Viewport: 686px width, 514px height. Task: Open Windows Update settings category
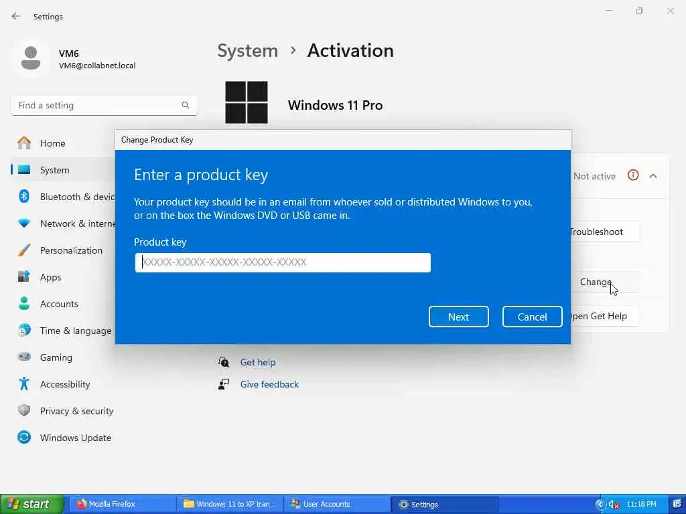(x=75, y=438)
